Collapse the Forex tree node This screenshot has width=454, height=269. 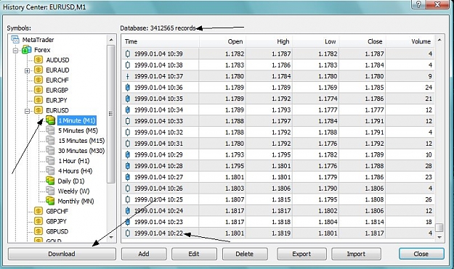coord(16,51)
